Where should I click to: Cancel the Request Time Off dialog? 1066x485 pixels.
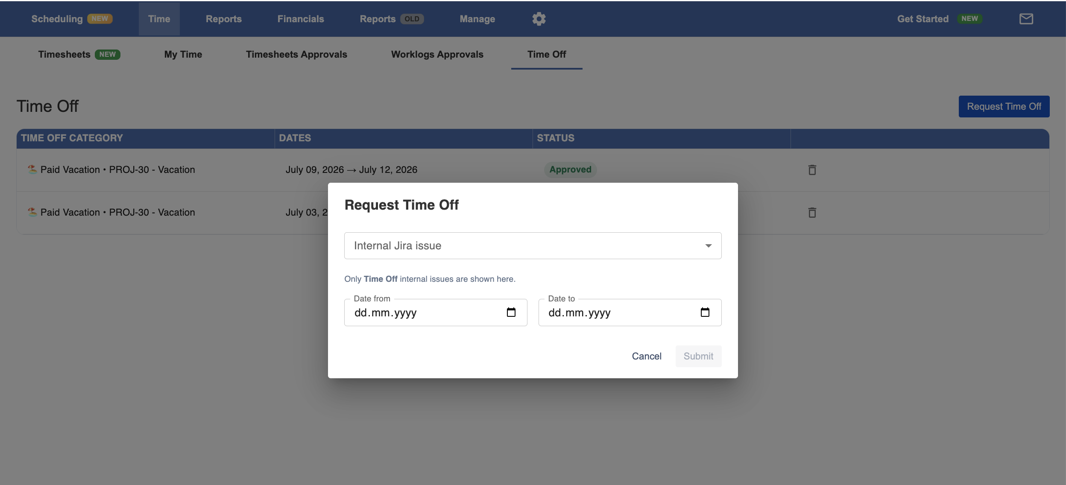pos(647,356)
